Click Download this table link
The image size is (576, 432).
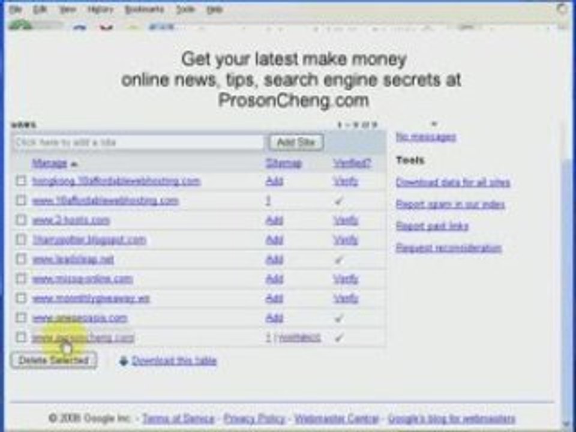(x=174, y=361)
